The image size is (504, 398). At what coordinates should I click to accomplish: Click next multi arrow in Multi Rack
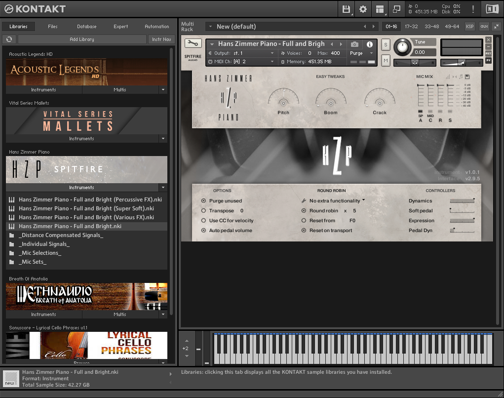(374, 26)
